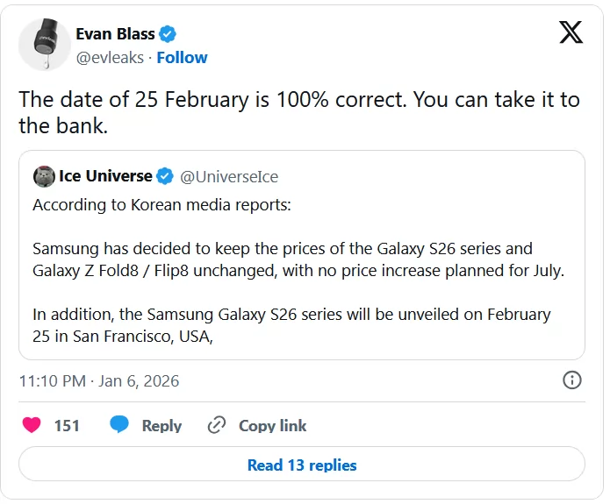
Task: Click the X logo icon
Action: (571, 33)
